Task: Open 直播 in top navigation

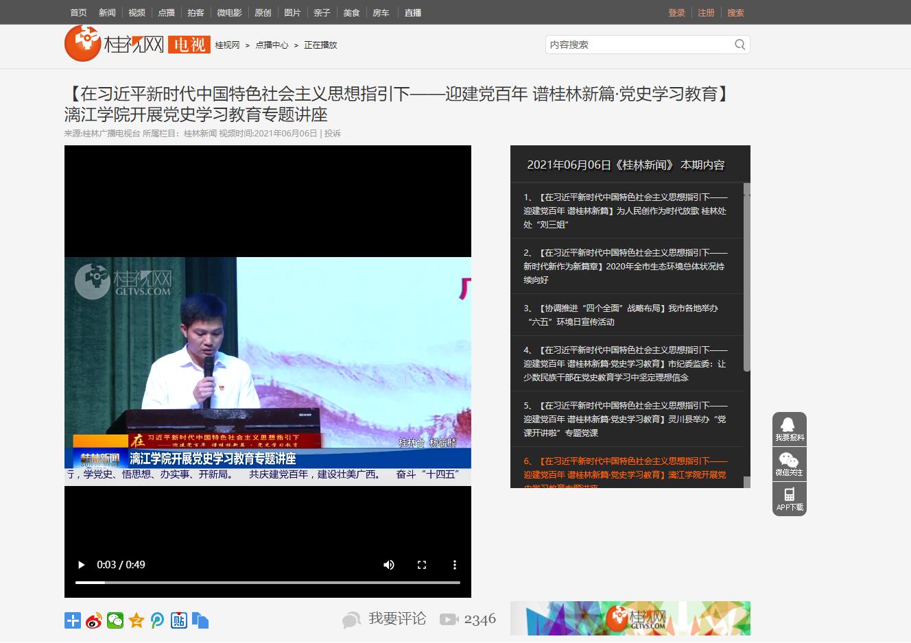Action: click(x=413, y=12)
